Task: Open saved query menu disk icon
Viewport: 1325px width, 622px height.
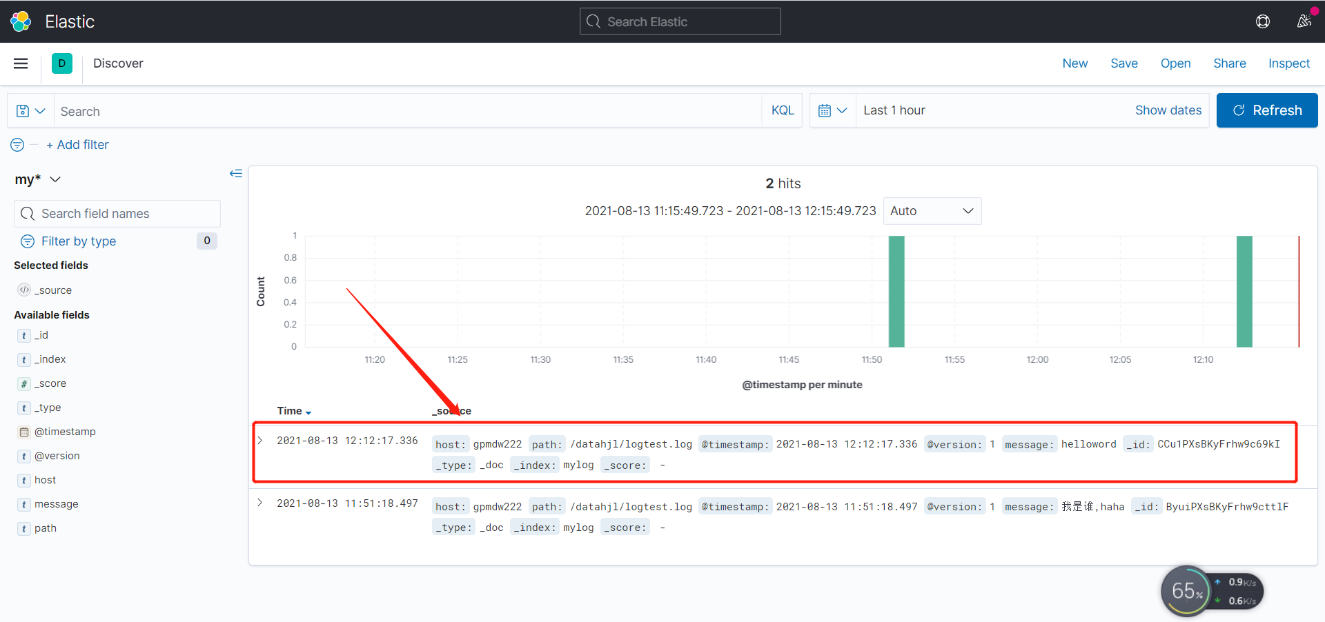Action: (x=30, y=111)
